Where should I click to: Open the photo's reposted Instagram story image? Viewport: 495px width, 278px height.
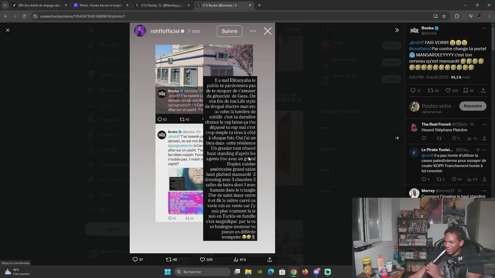(x=202, y=138)
